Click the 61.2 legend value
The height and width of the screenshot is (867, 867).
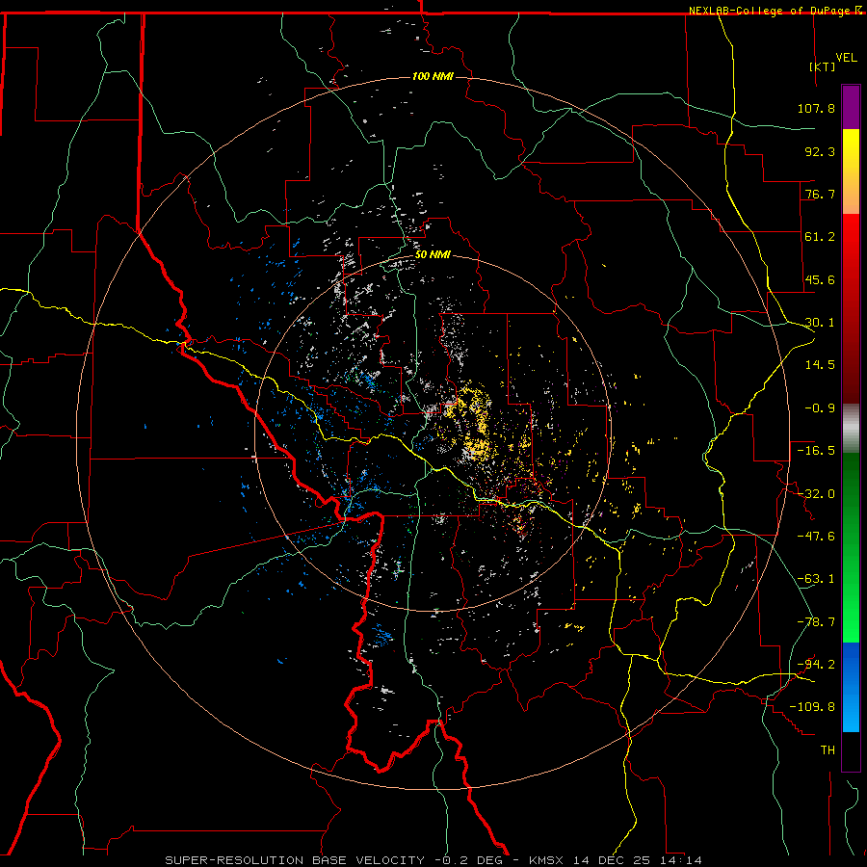(820, 237)
